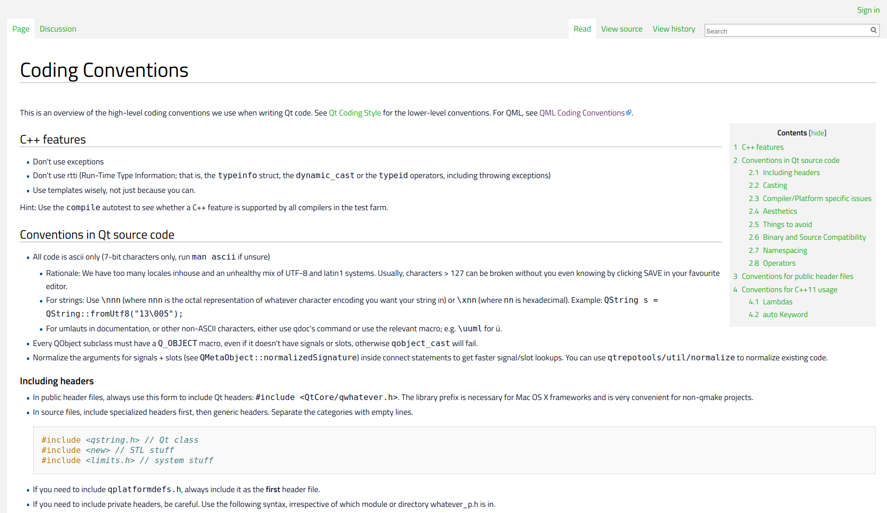Screen dimensions: 887x513
Task: Click the search magnifier icon
Action: 873,30
